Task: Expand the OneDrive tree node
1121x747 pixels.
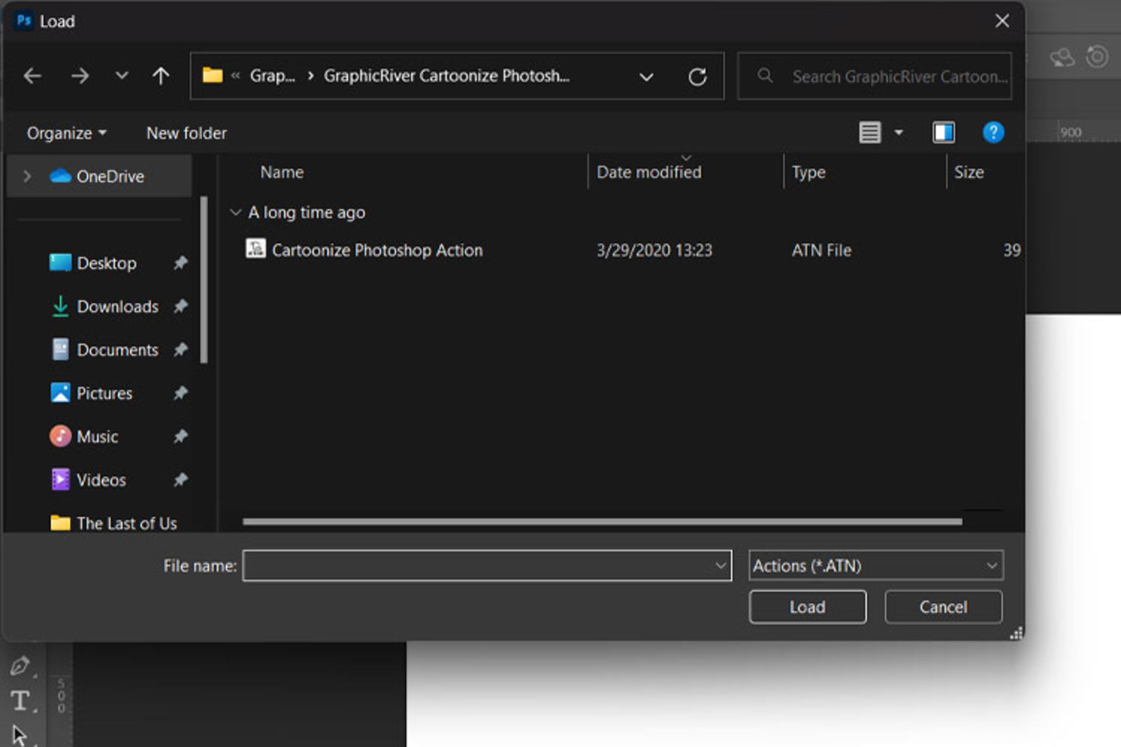Action: pos(27,176)
